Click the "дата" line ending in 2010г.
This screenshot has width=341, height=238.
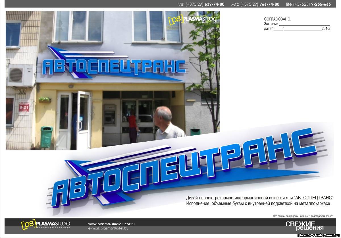(298, 29)
